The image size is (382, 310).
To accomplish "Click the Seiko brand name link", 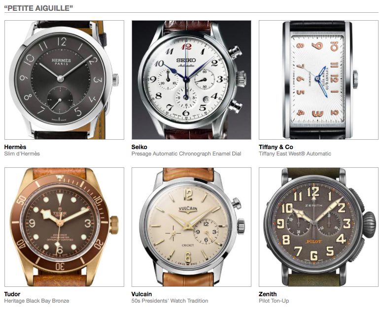I will pos(139,147).
